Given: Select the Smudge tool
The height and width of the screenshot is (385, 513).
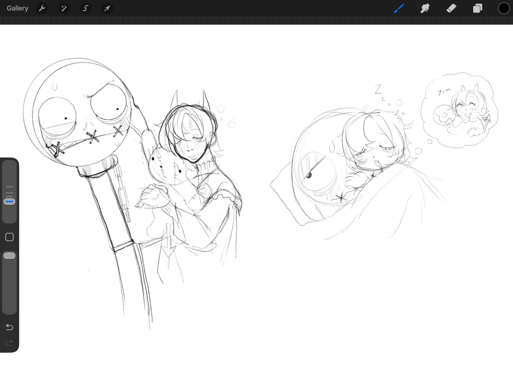Looking at the screenshot, I should click(x=425, y=8).
